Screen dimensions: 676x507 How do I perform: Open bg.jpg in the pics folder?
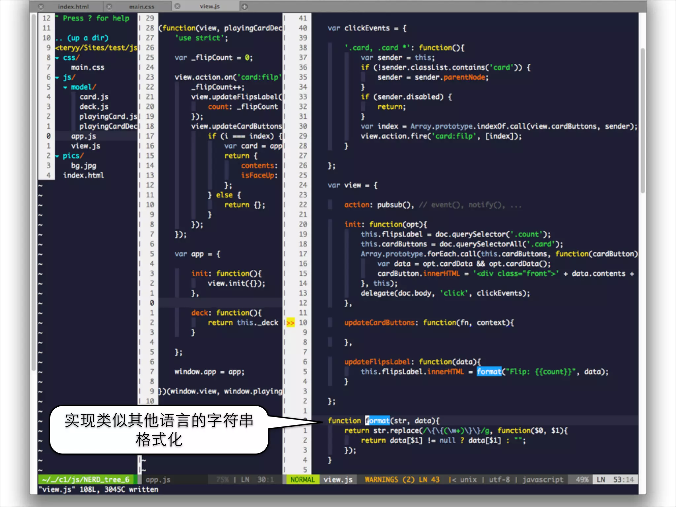(x=84, y=166)
